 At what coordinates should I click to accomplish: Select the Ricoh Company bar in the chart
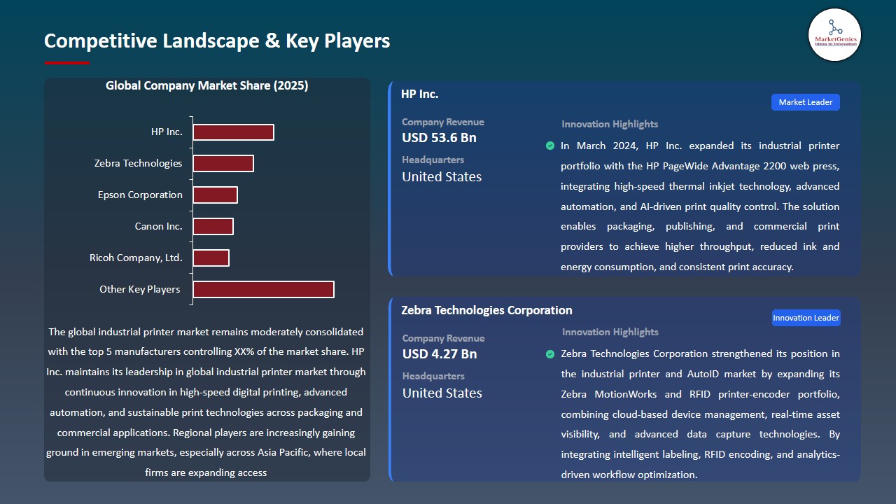211,258
